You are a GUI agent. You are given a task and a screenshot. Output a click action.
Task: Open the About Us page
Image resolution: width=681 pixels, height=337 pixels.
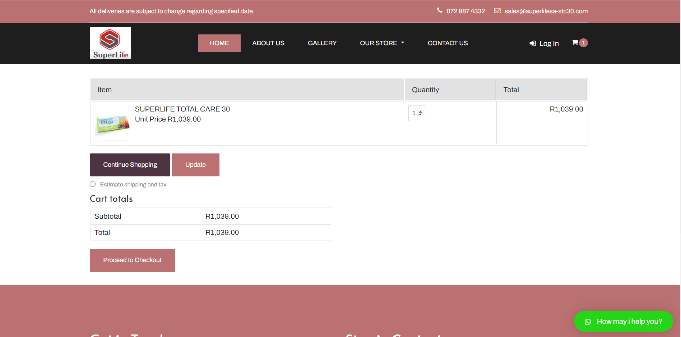click(268, 43)
